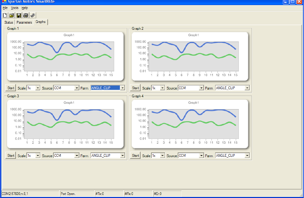The width and height of the screenshot is (304, 198).
Task: Expand Graph 1 Source dropdown
Action: 77,88
